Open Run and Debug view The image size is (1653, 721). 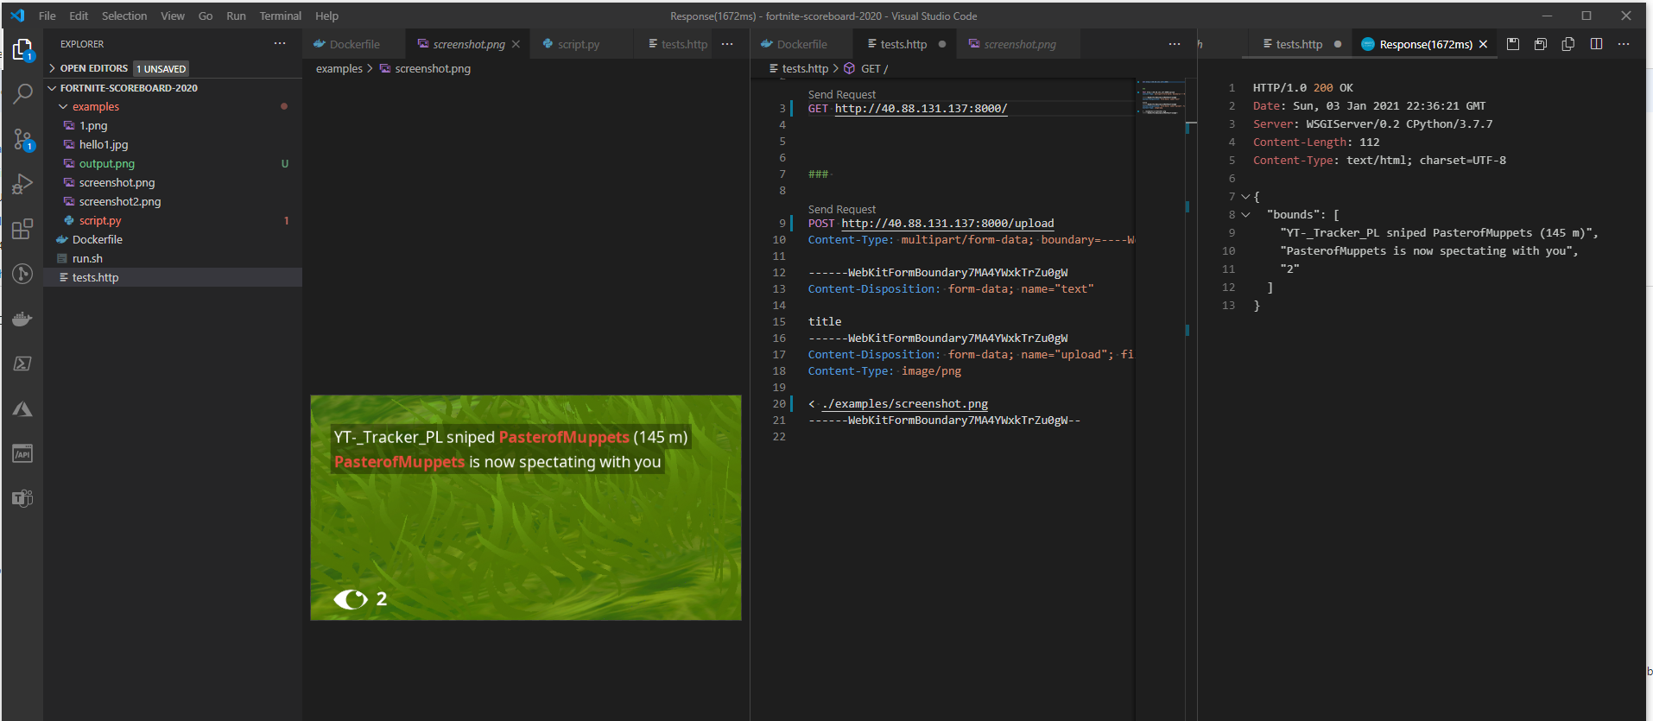pyautogui.click(x=22, y=184)
